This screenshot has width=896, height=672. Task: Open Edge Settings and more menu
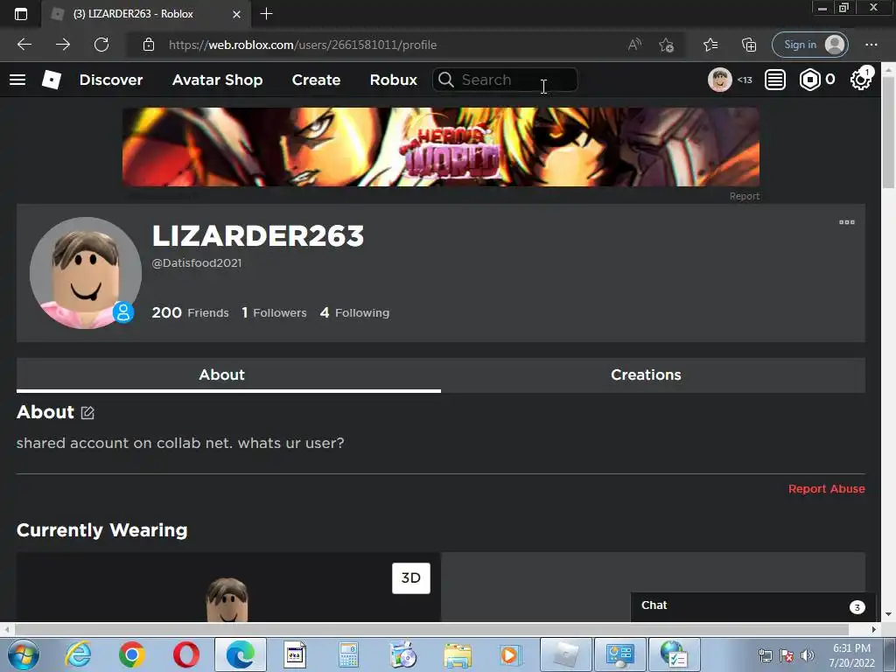click(871, 45)
